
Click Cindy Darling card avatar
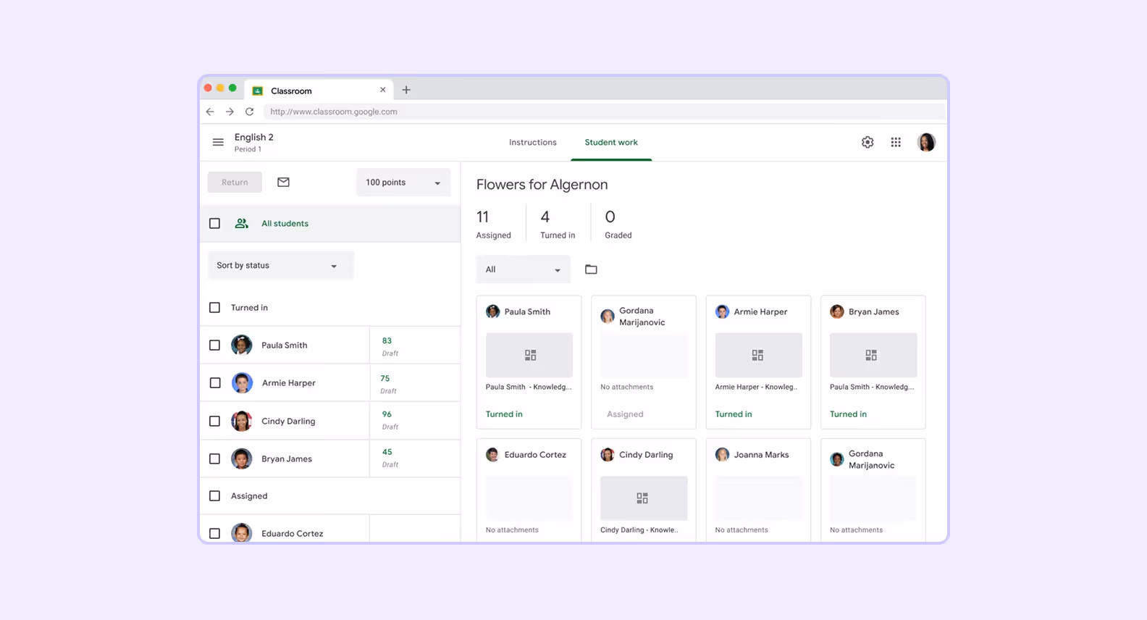pos(608,454)
